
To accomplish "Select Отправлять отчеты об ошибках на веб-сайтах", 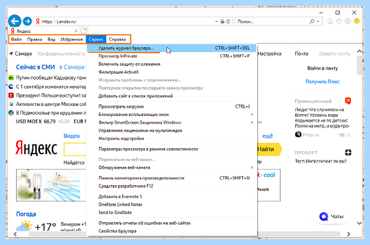I will point(171,223).
